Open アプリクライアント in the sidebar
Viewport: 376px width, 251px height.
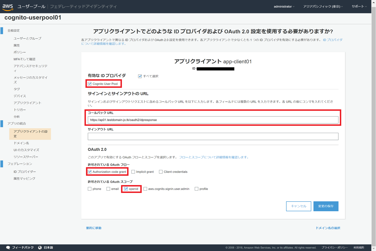coord(27,103)
